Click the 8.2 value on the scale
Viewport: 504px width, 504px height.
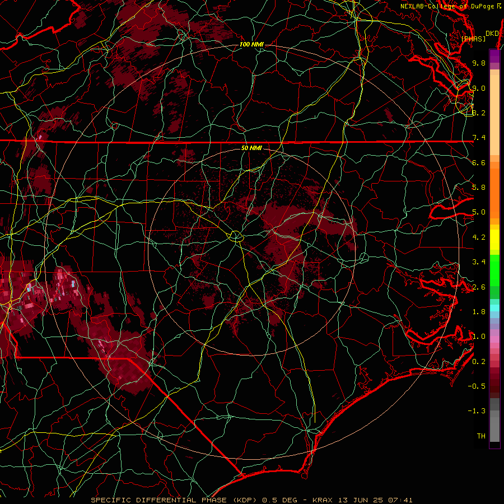click(x=479, y=113)
